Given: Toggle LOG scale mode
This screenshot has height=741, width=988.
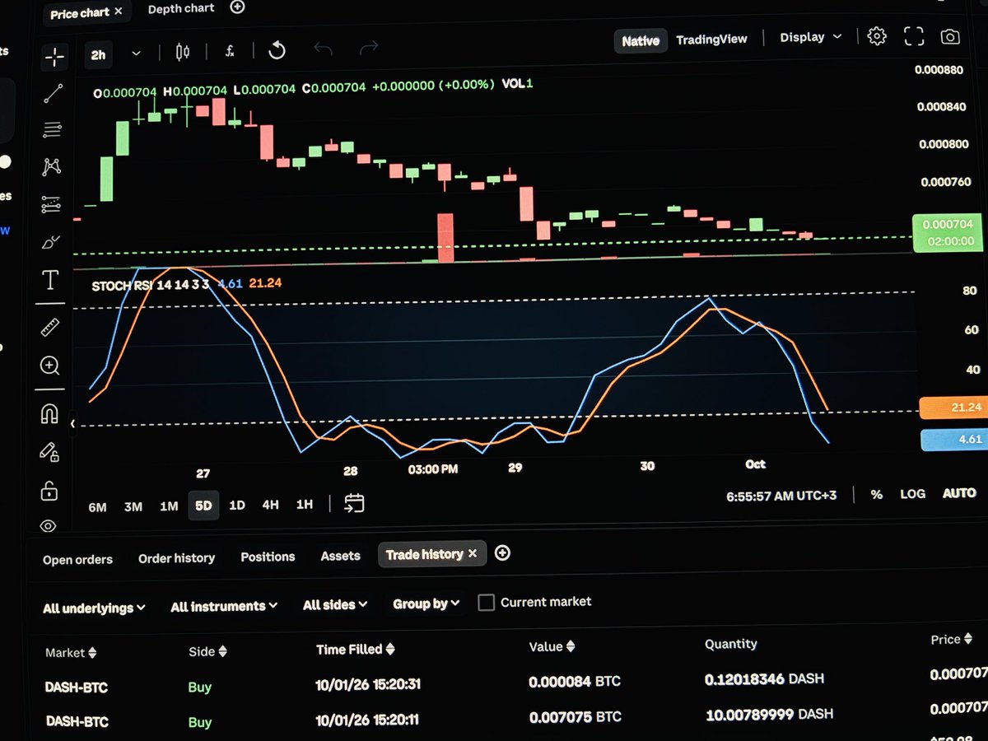Looking at the screenshot, I should coord(912,494).
